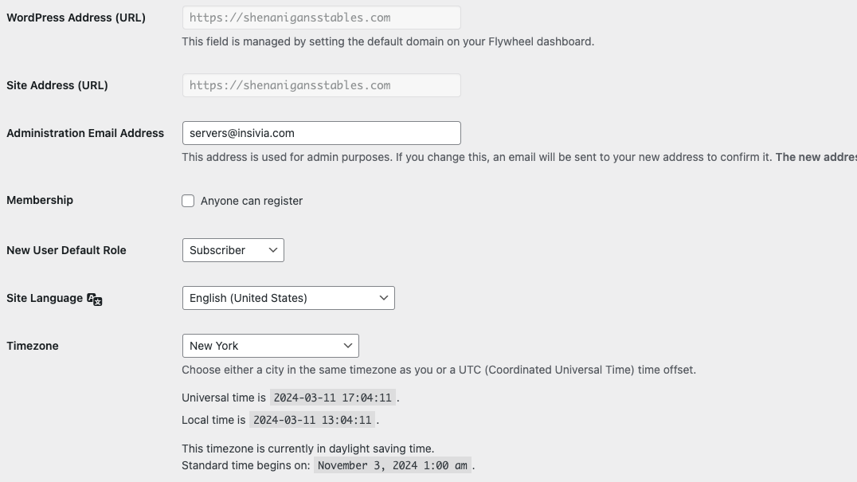Click the WordPress Address (URL) label
Viewport: 857px width, 482px height.
click(x=76, y=18)
